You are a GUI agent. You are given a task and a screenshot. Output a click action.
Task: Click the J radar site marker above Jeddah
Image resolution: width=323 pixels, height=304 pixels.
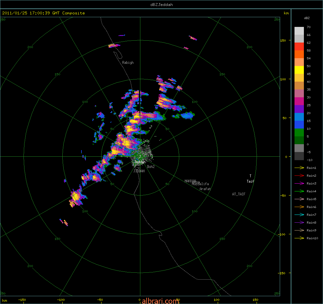click(x=140, y=157)
